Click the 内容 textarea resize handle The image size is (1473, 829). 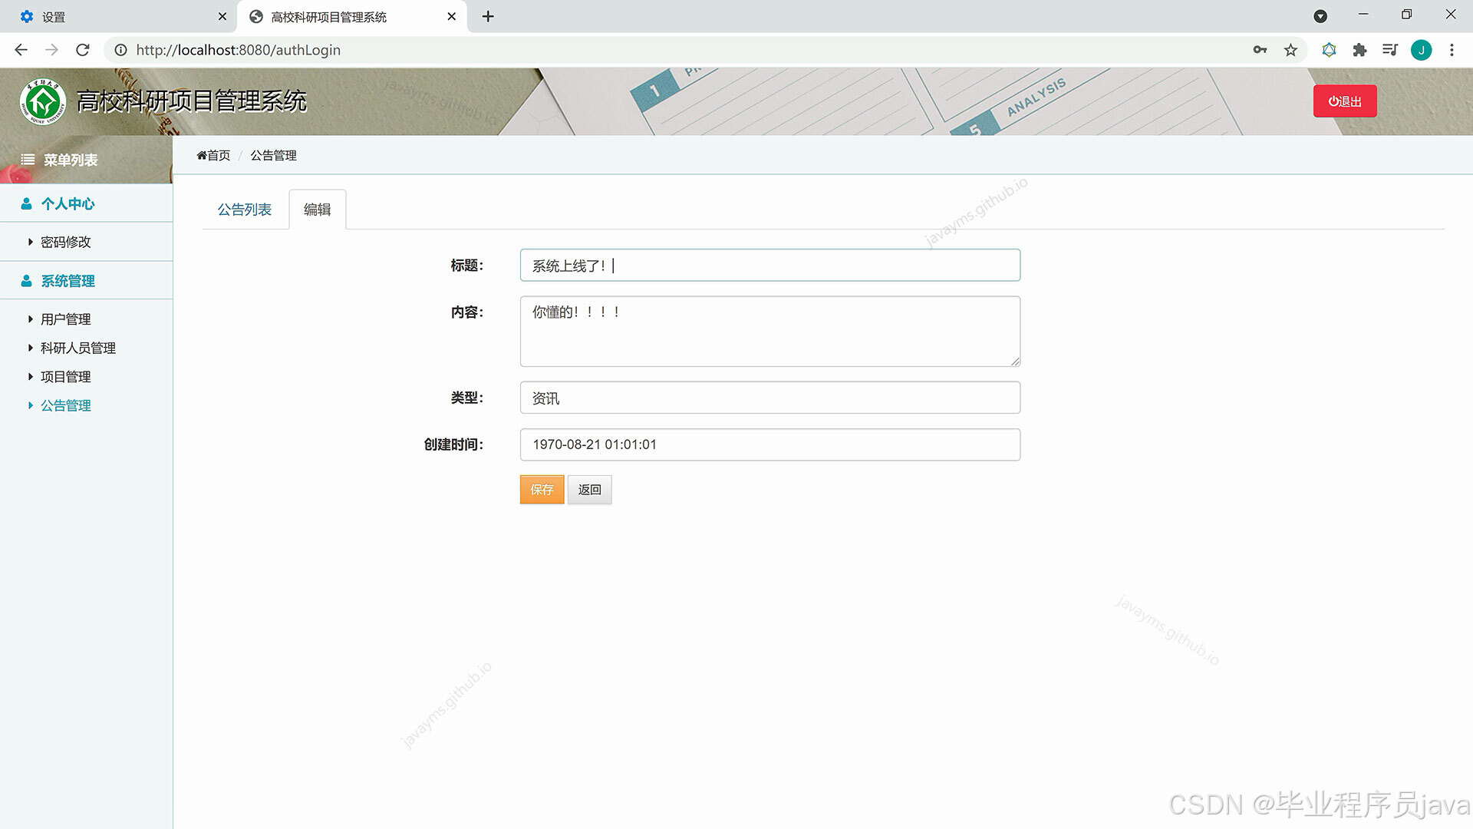point(1015,362)
